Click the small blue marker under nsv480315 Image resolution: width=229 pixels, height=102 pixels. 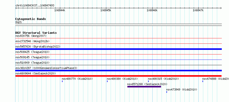coord(148,81)
